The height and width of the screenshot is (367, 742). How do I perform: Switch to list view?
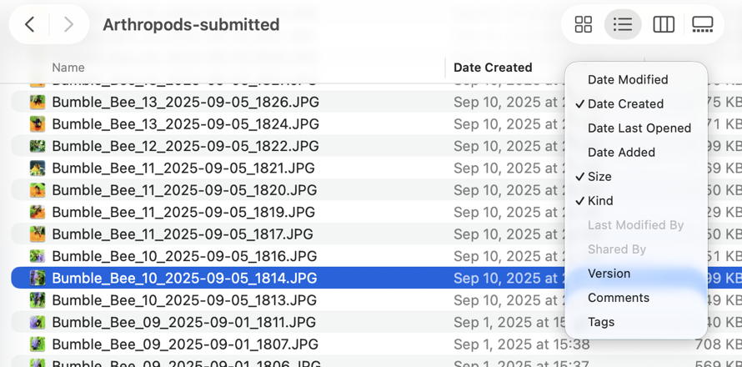(623, 25)
